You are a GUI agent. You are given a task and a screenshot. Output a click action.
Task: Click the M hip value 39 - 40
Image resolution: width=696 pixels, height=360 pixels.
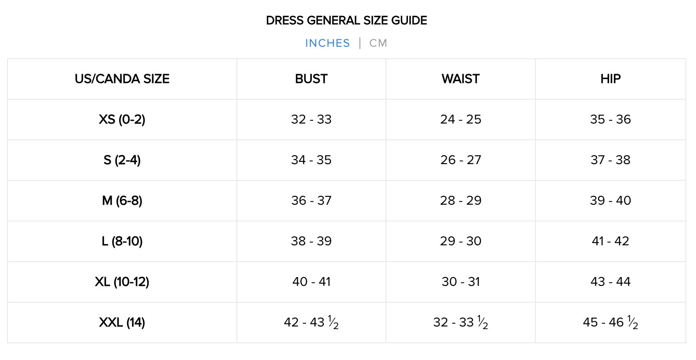(610, 201)
